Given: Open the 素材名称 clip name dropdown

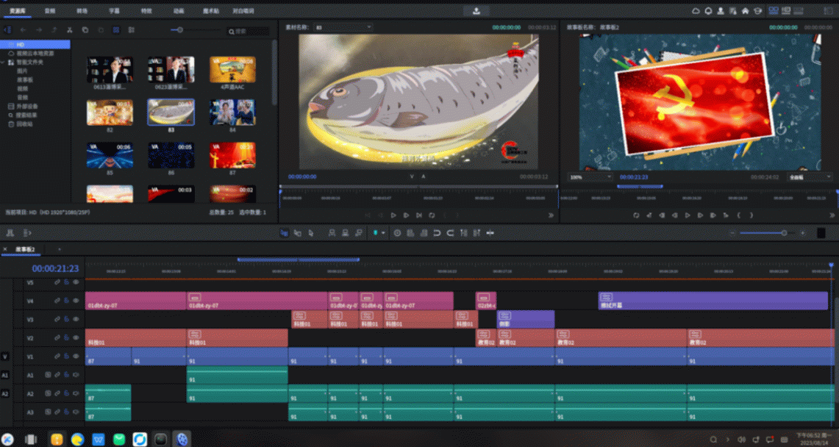Looking at the screenshot, I should tap(343, 26).
